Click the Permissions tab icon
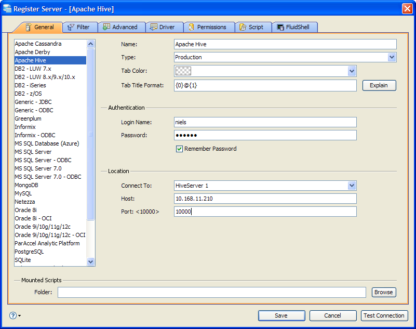Viewport: 416px width, 329px height. 191,27
